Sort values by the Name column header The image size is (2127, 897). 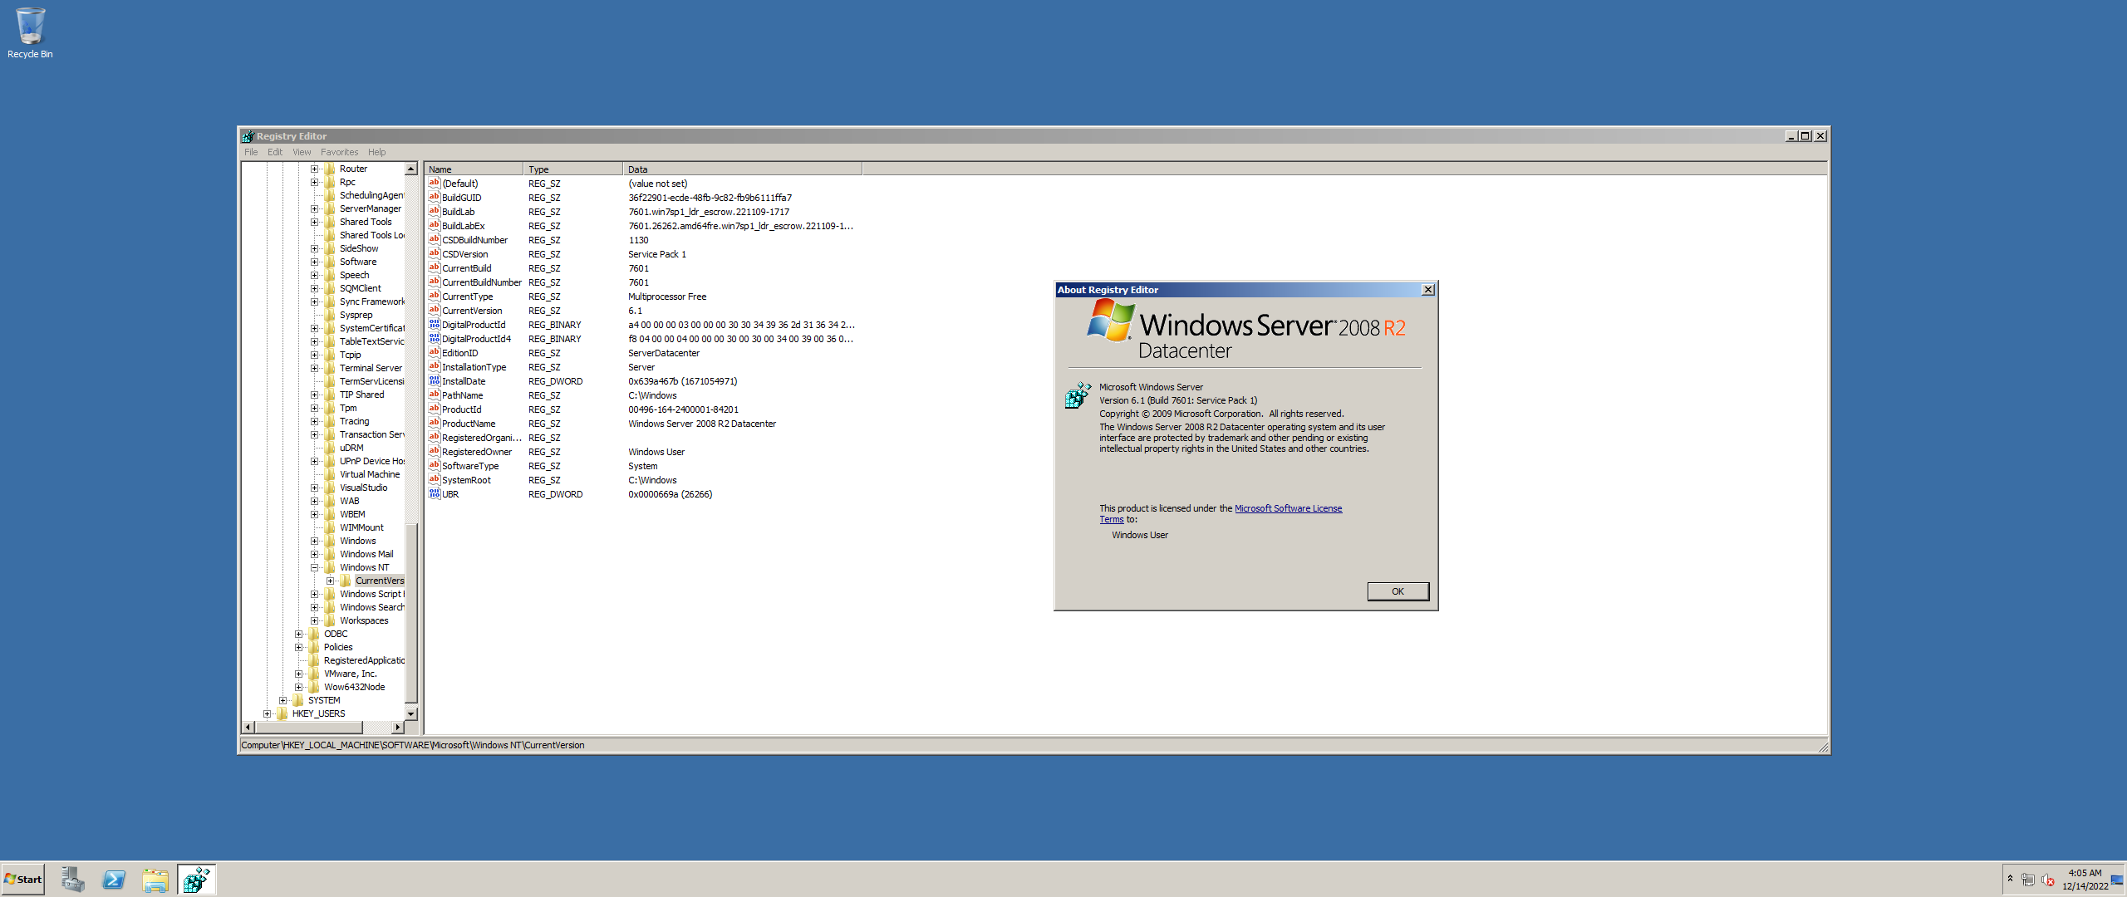(x=473, y=169)
